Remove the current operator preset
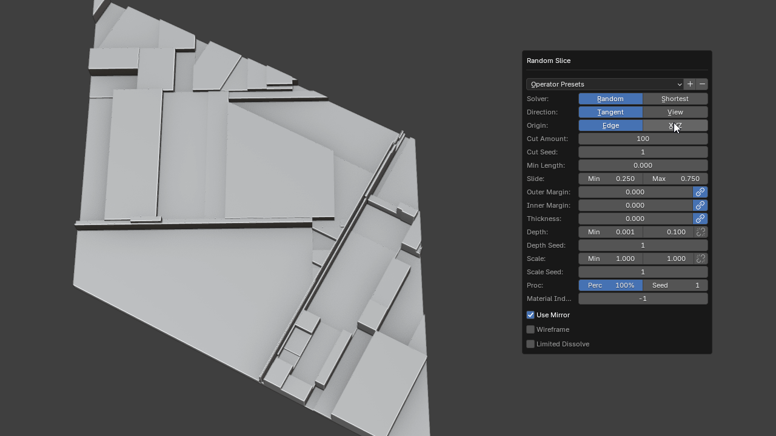776x436 pixels. 702,84
